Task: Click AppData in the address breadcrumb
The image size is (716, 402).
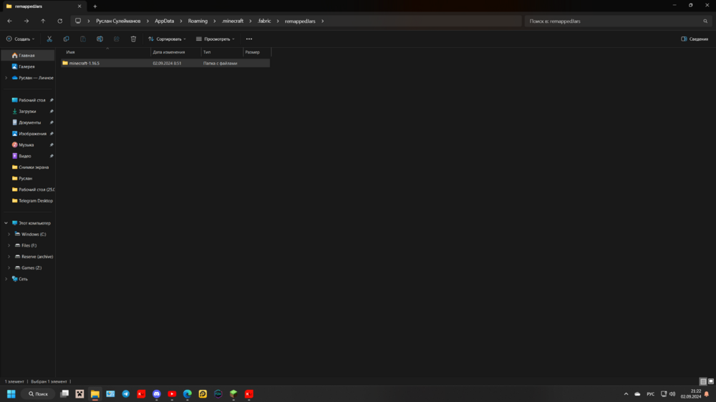Action: tap(165, 21)
